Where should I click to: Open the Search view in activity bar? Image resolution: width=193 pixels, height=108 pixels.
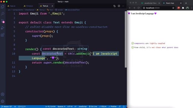tap(2, 13)
